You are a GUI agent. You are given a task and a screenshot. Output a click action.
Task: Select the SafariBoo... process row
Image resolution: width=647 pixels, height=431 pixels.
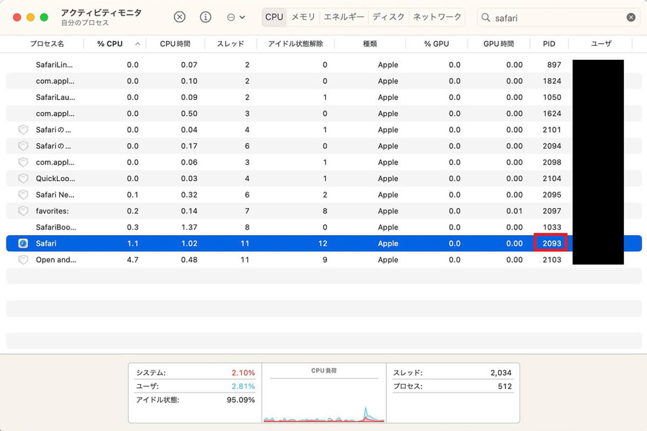click(323, 227)
